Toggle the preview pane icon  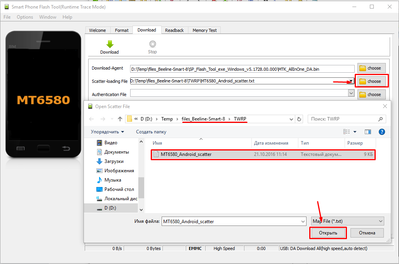pos(368,132)
